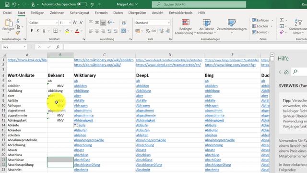Open Zellenformatvorlagen gallery
Image resolution: width=307 pixels, height=173 pixels.
pyautogui.click(x=232, y=27)
